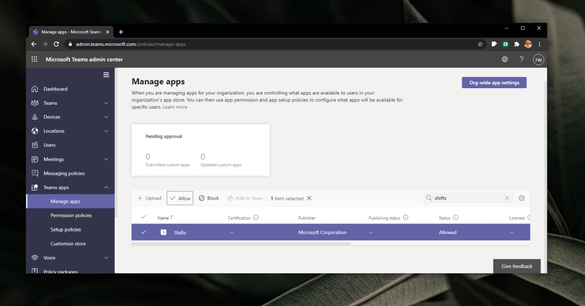The width and height of the screenshot is (585, 306).
Task: Go to Dashboard in sidebar
Action: pyautogui.click(x=55, y=89)
